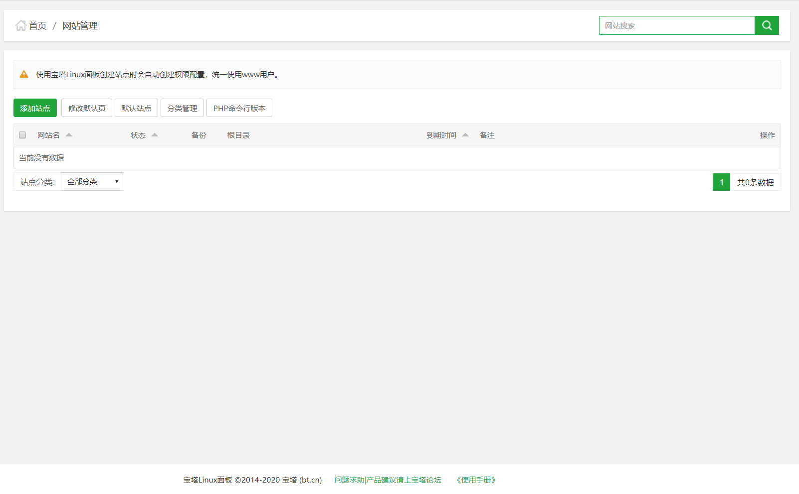This screenshot has width=799, height=494.
Task: Click the green search magnifier icon
Action: (767, 25)
